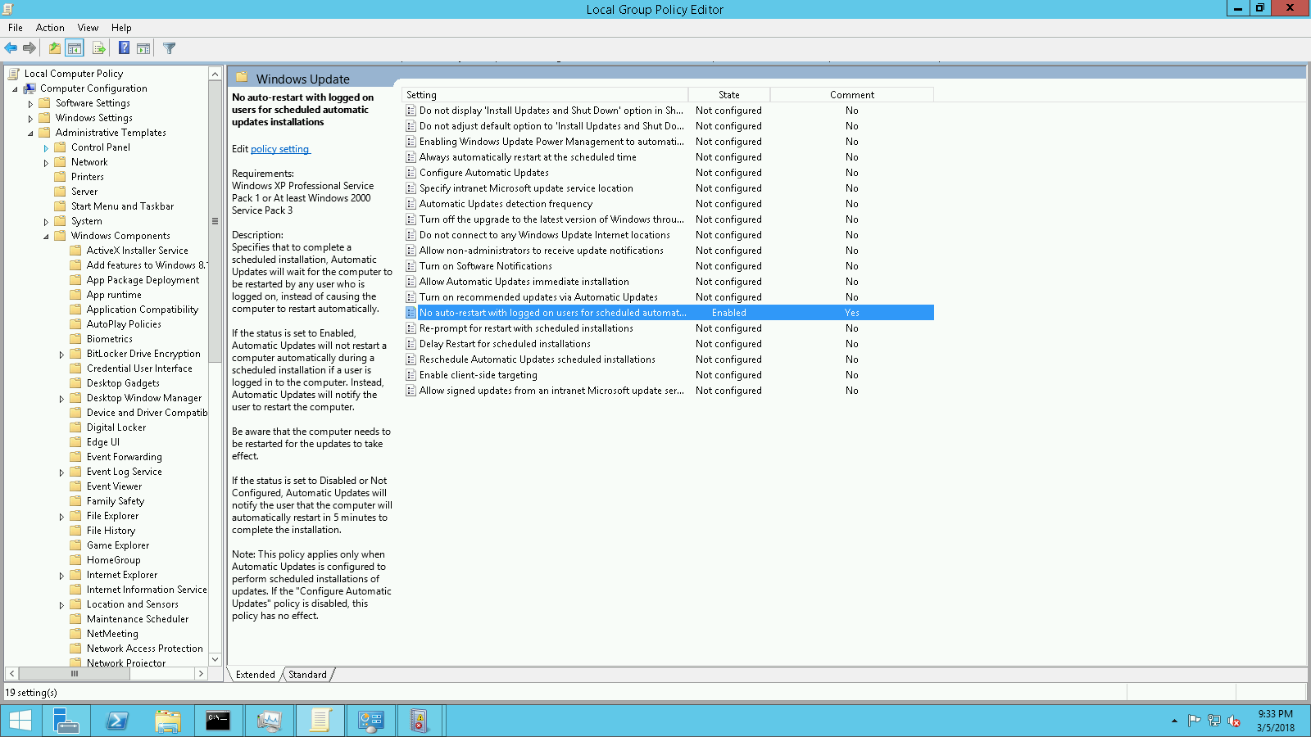The height and width of the screenshot is (737, 1311).
Task: Select Enable client-side targeting setting
Action: [x=479, y=375]
